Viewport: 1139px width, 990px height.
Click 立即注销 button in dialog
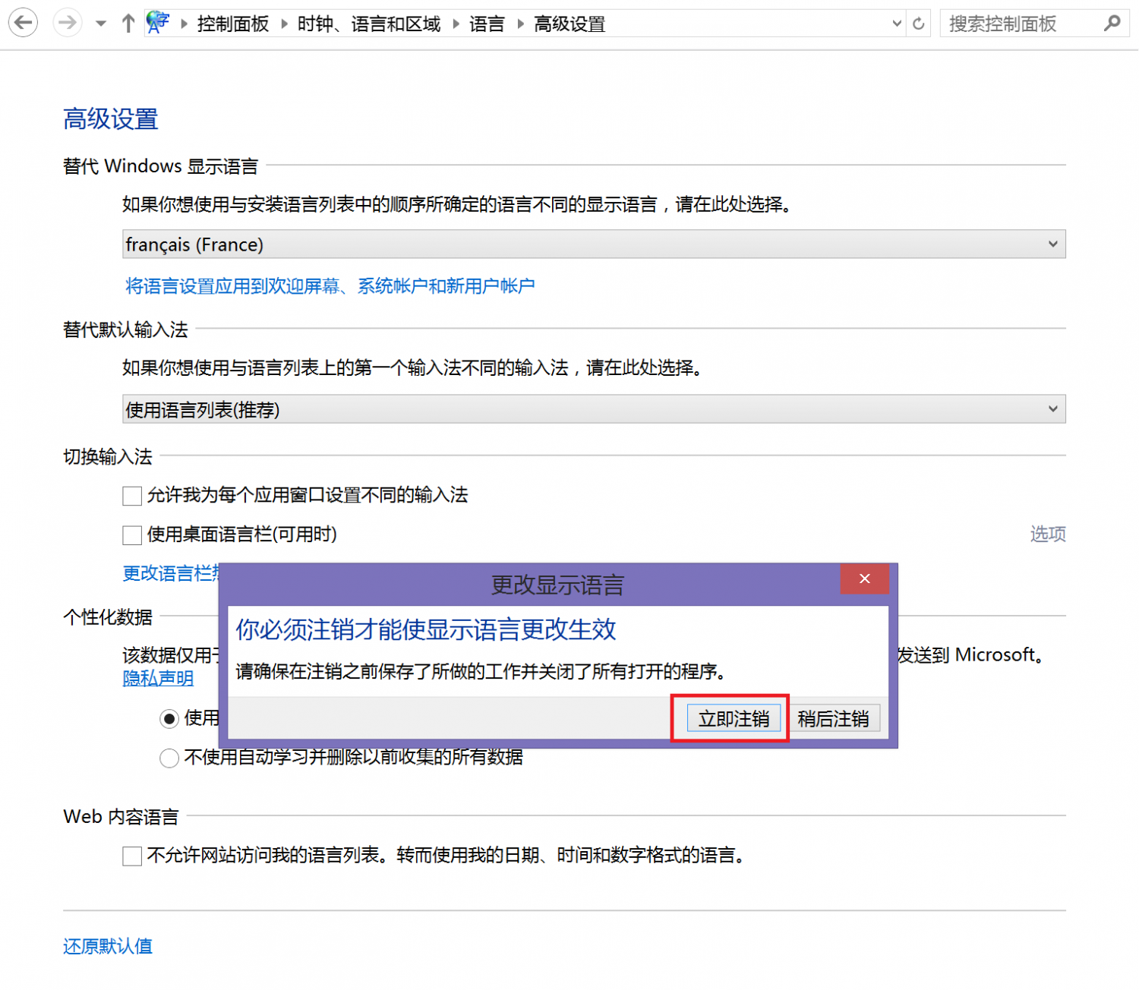734,719
